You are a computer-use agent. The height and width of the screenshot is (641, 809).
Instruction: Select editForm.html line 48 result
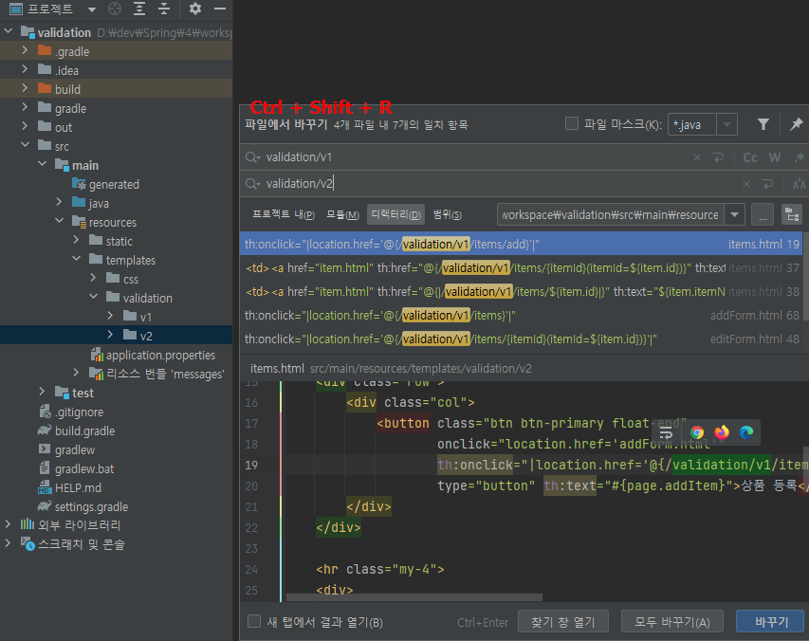pyautogui.click(x=522, y=339)
